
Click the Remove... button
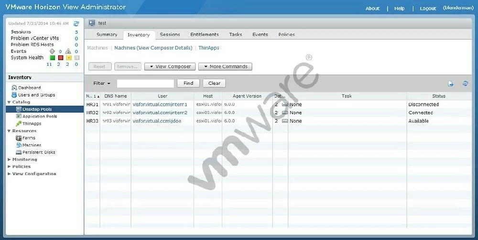point(128,67)
